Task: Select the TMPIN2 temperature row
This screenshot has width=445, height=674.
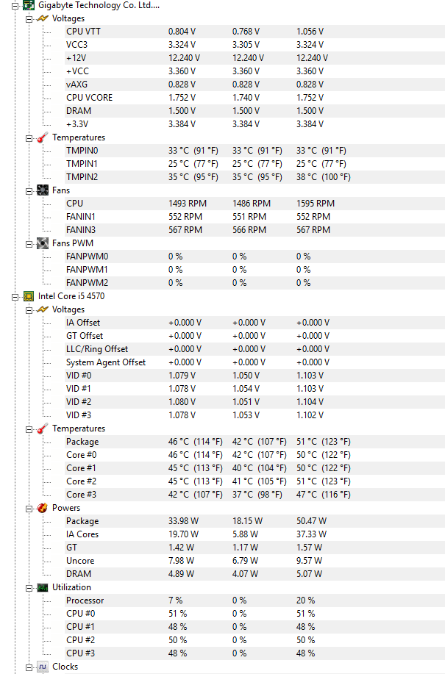Action: (254, 177)
